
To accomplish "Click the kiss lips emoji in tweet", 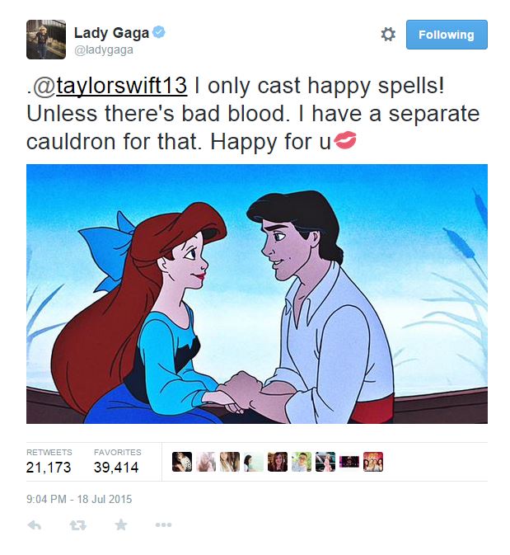I will tap(347, 141).
